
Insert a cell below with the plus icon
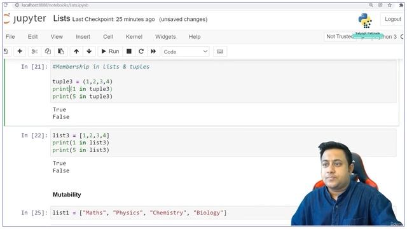(20, 52)
